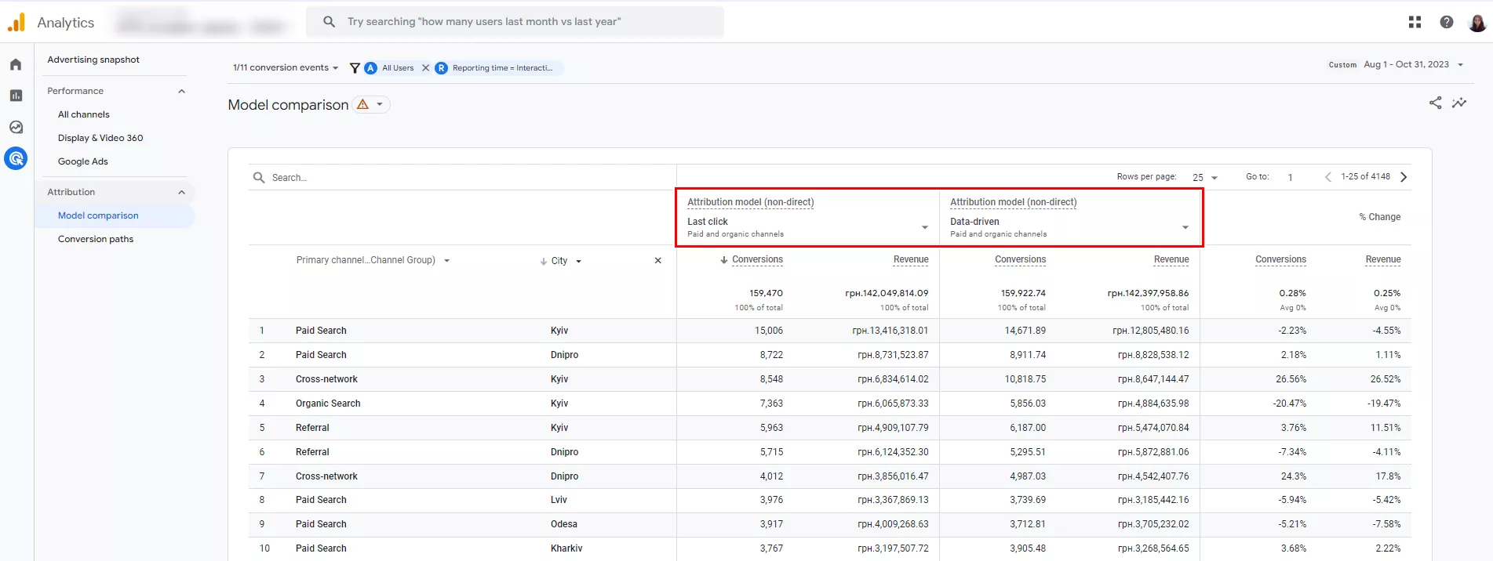Sort by % Change Conversions header
Image resolution: width=1493 pixels, height=561 pixels.
click(x=1280, y=259)
